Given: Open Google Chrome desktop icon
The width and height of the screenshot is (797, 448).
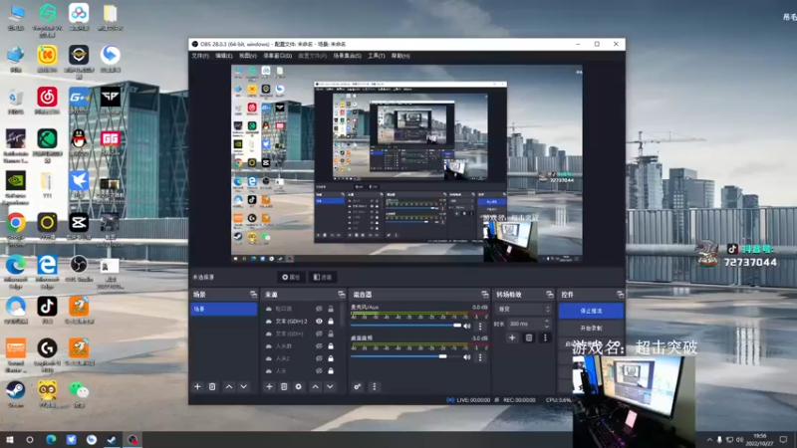Looking at the screenshot, I should [16, 227].
